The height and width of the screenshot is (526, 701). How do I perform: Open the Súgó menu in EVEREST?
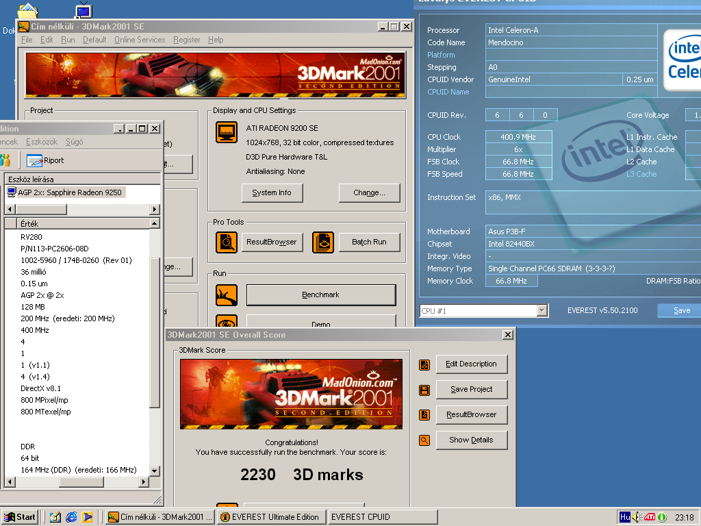tap(74, 142)
